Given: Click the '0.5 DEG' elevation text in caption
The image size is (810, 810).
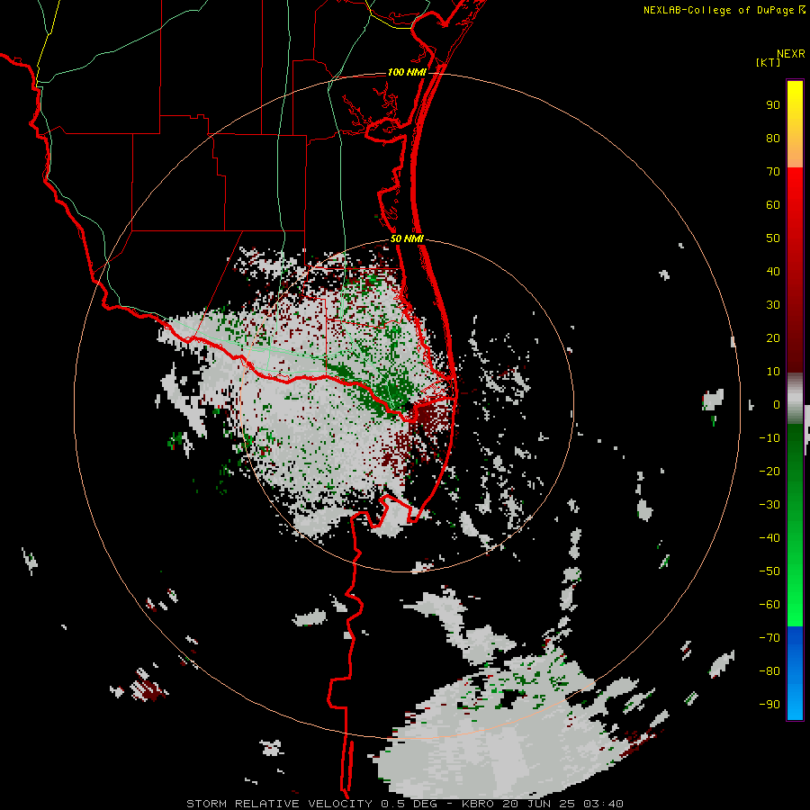Looking at the screenshot, I should pos(409,804).
